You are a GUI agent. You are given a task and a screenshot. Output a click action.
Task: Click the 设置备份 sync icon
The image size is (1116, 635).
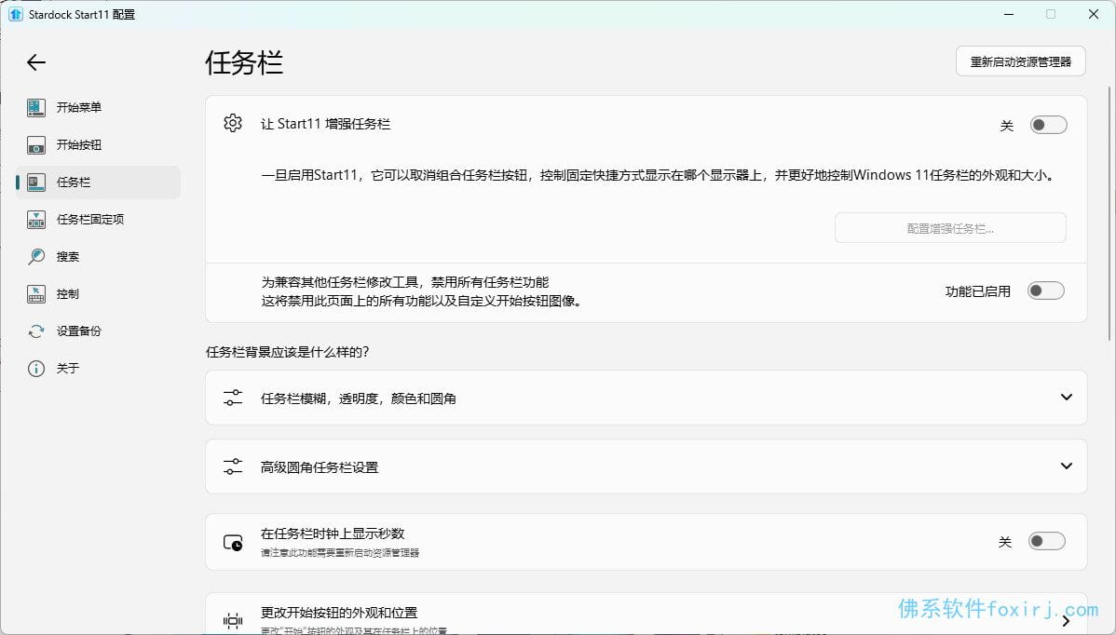tap(36, 331)
